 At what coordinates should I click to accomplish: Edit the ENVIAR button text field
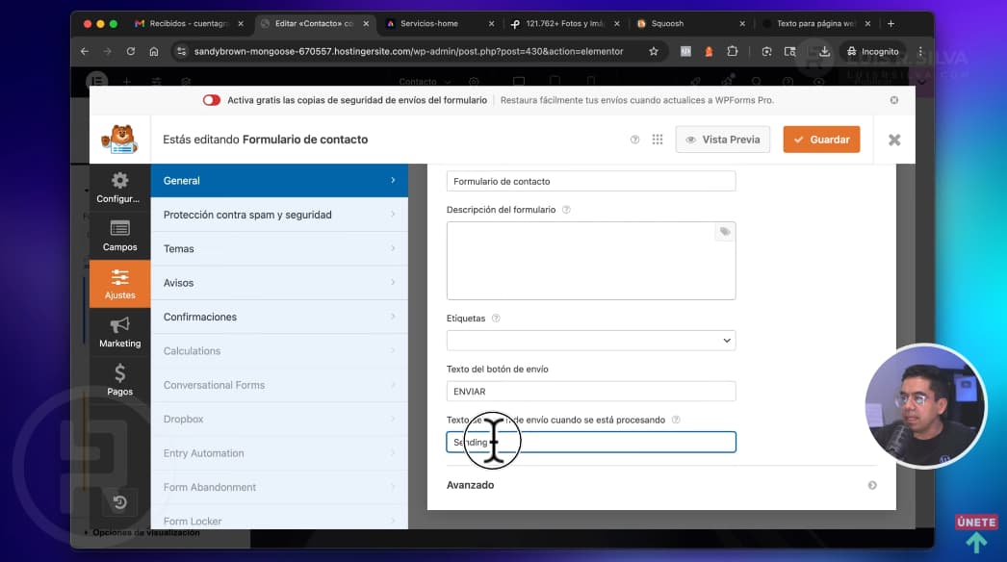point(591,391)
